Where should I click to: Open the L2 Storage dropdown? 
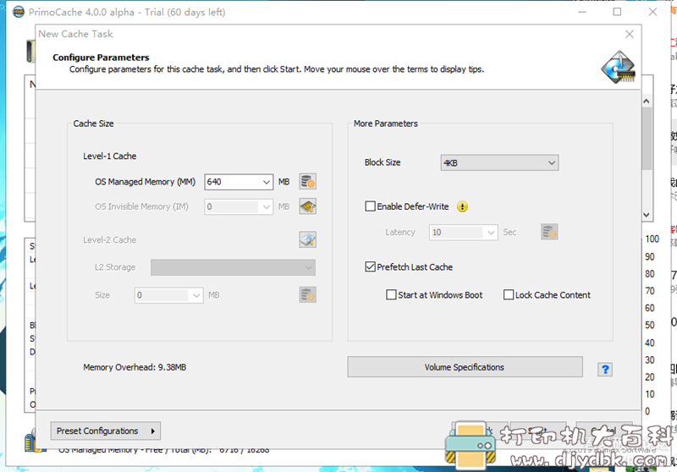(234, 267)
